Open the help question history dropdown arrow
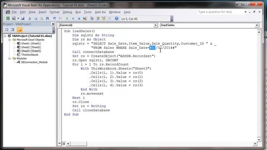Viewport: 267px width, 150px height. tap(246, 12)
